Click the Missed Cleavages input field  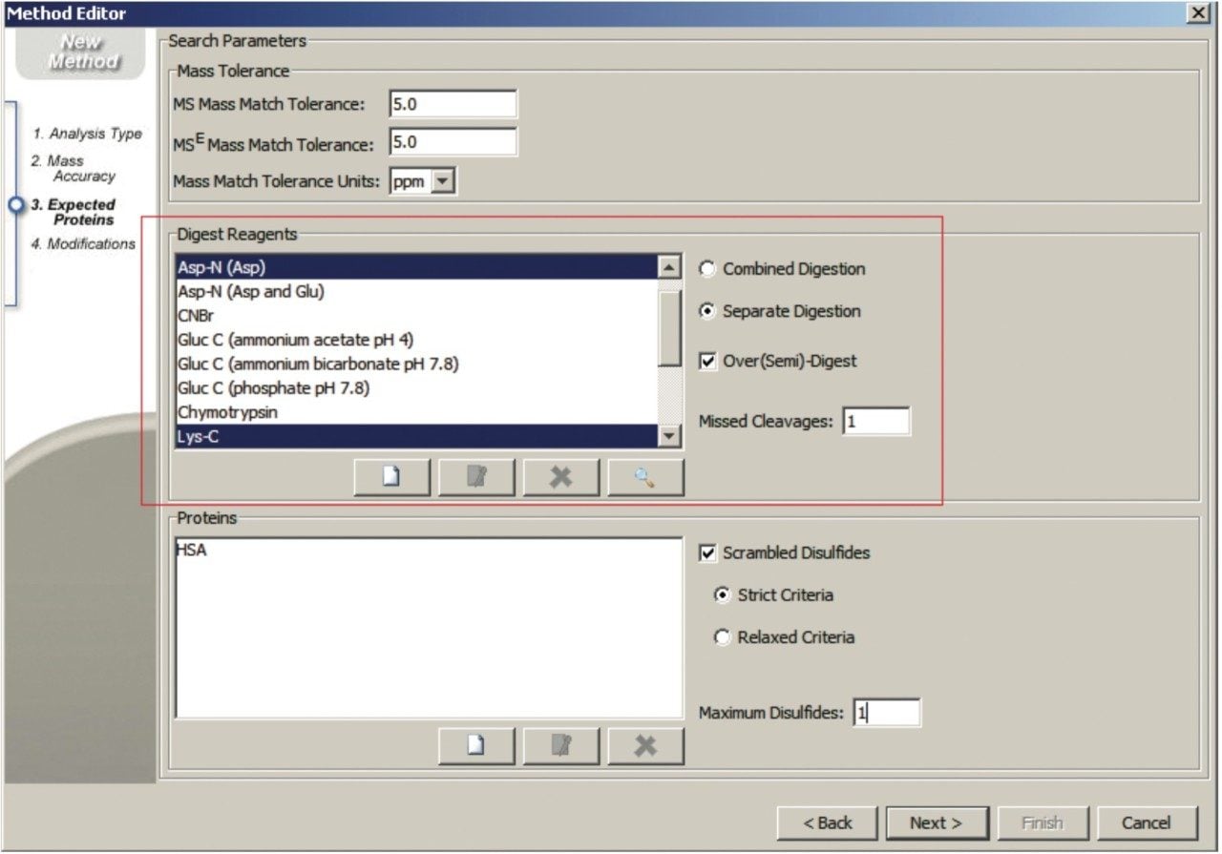coord(875,421)
